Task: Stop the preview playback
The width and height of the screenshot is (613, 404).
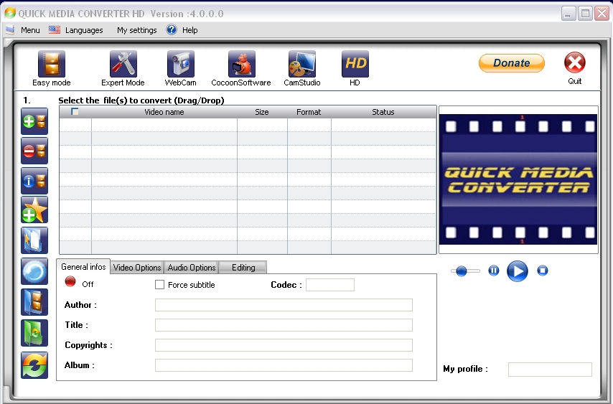Action: pos(543,271)
